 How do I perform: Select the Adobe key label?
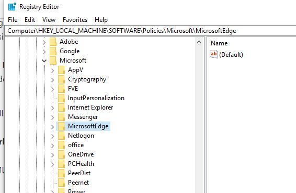pyautogui.click(x=69, y=42)
